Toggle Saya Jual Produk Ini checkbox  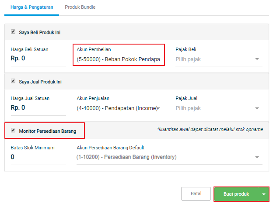[13, 81]
